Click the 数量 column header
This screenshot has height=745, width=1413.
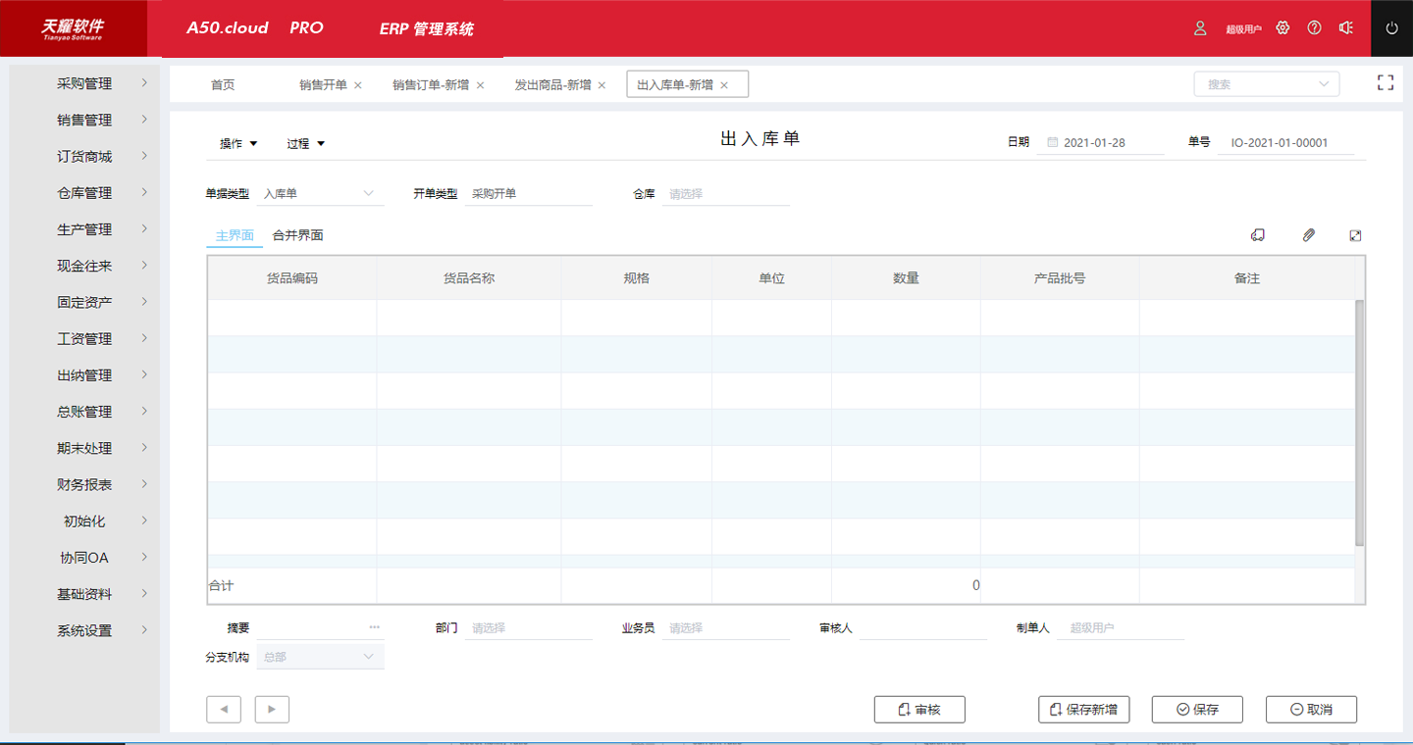click(x=906, y=278)
